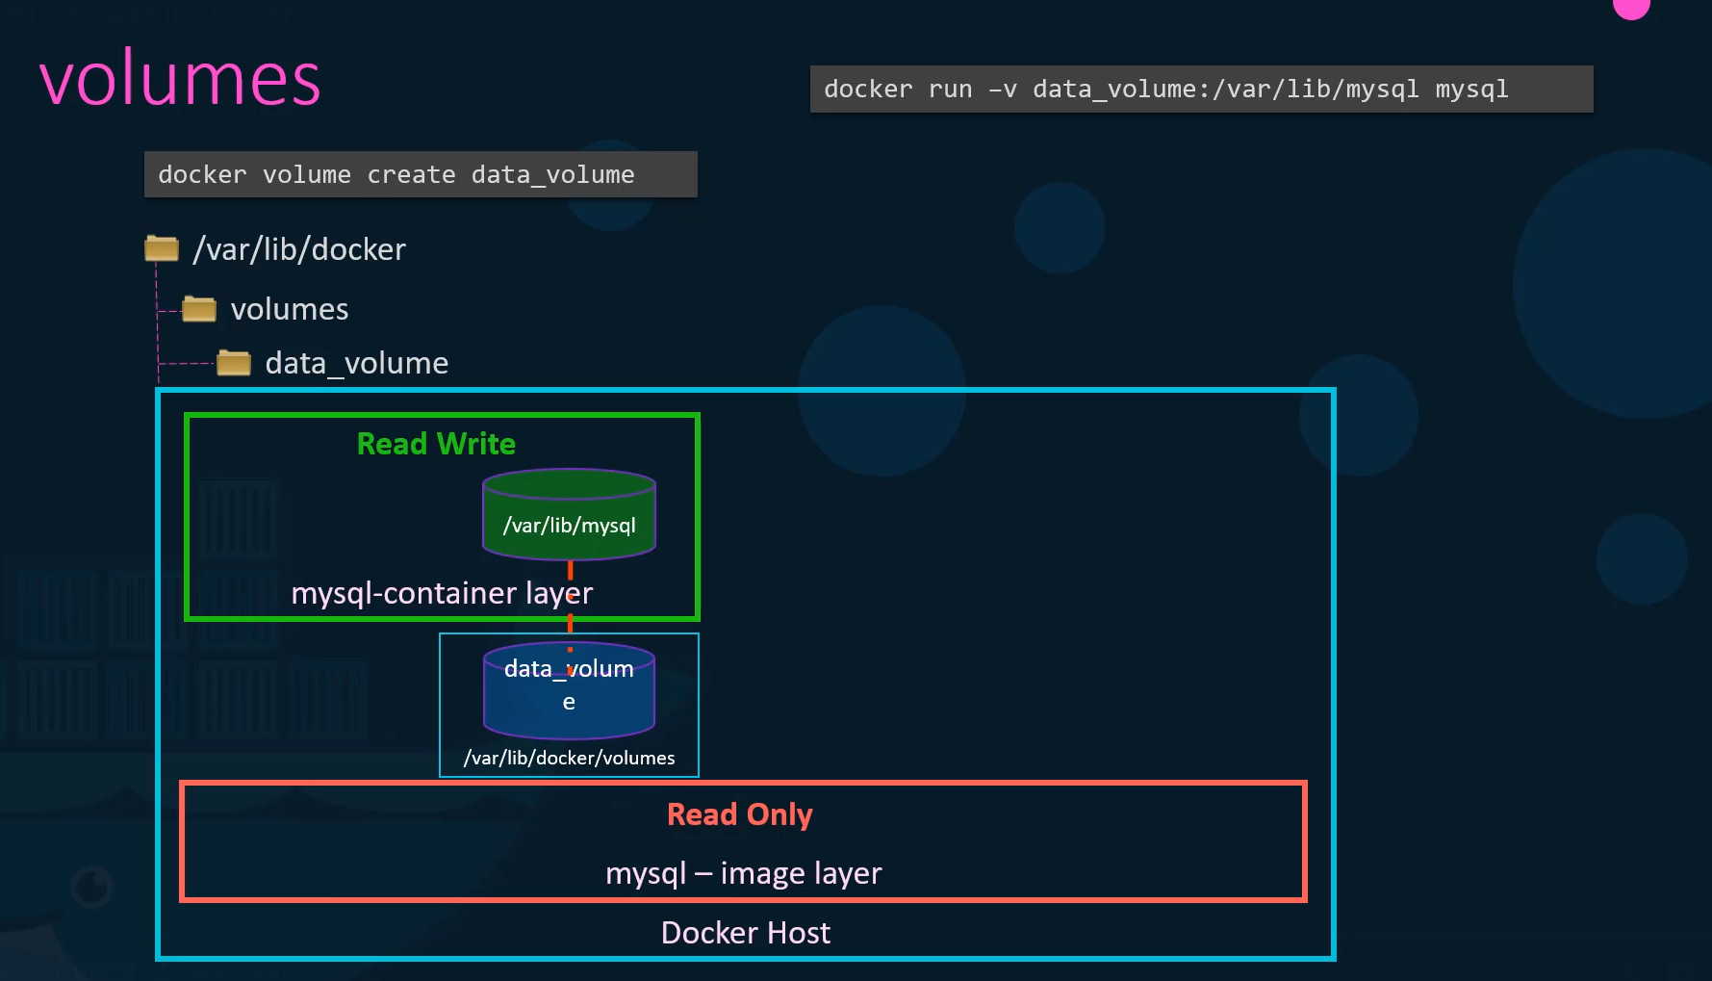Select the 'docker run -v' command box
The height and width of the screenshot is (981, 1712).
pyautogui.click(x=1201, y=89)
